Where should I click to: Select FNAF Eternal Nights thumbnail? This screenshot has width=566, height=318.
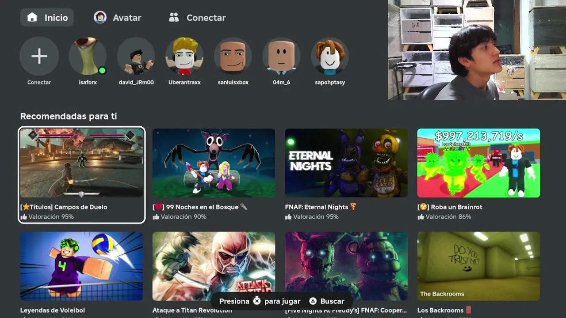tap(346, 163)
